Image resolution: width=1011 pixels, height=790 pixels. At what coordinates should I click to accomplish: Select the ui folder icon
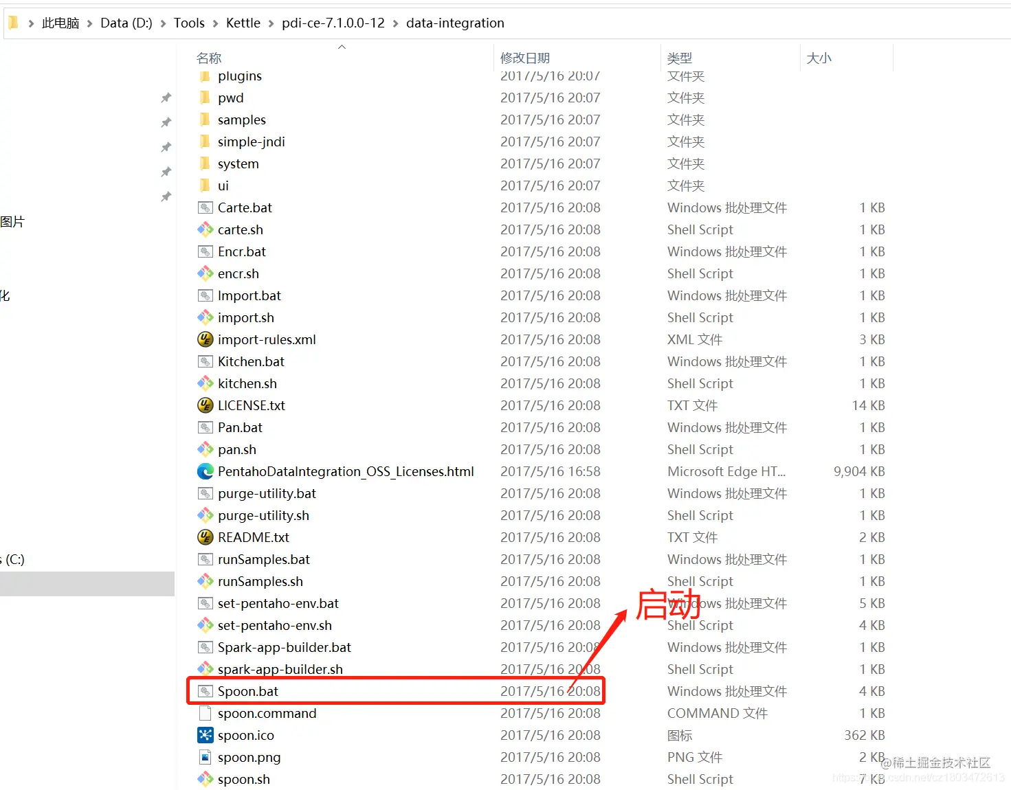205,185
